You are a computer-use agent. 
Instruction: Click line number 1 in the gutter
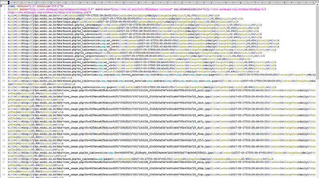pyautogui.click(x=4, y=6)
